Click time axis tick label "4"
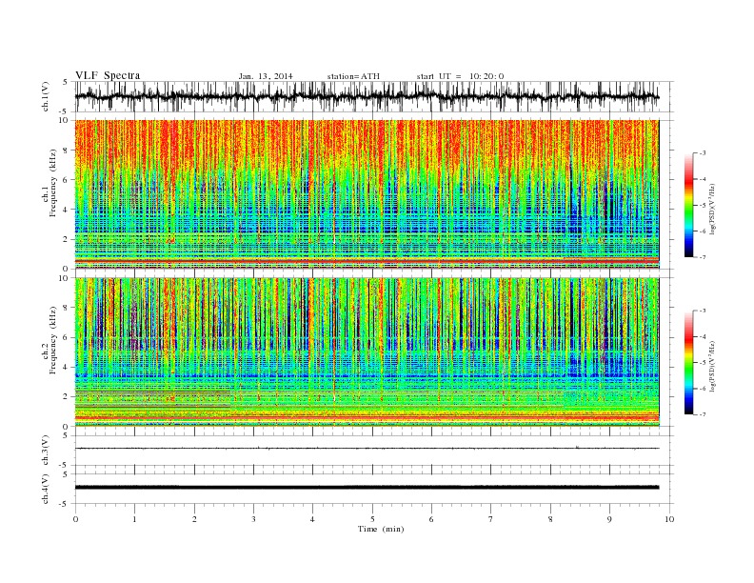This screenshot has width=754, height=583. coord(312,519)
